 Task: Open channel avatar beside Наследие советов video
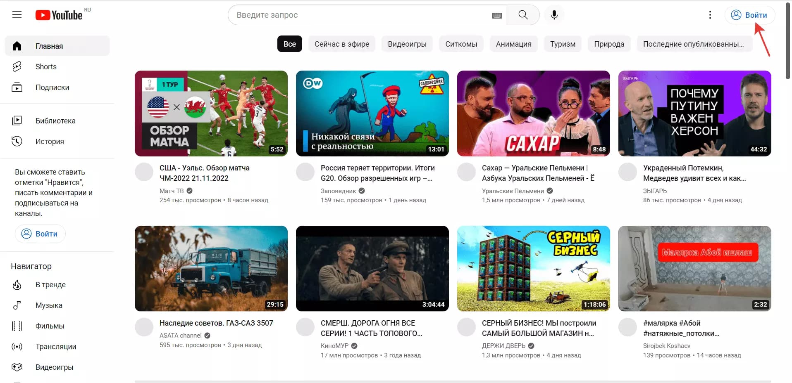tap(144, 327)
